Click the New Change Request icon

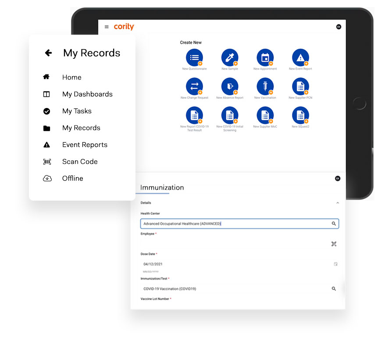coord(194,86)
